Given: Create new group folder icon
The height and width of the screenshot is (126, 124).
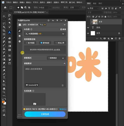Looking at the screenshot, I should coord(112,39).
